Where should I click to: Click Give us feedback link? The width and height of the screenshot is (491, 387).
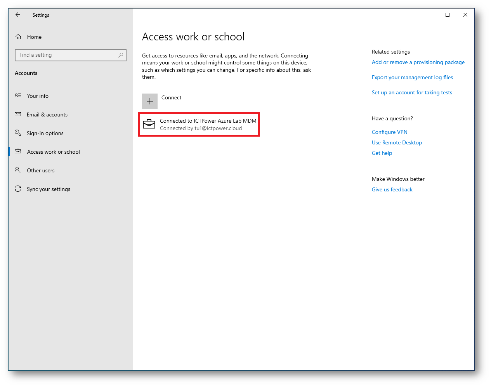point(392,189)
